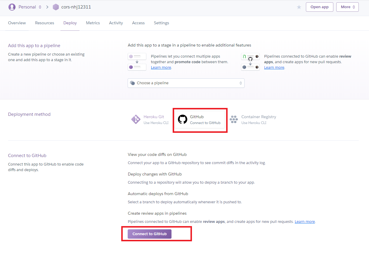Click the pipeline promote-code illustration
The height and width of the screenshot is (253, 369).
coord(137,62)
